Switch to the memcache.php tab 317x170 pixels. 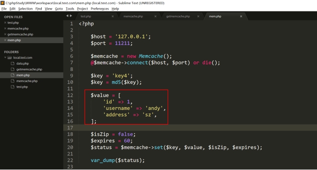pyautogui.click(x=133, y=16)
